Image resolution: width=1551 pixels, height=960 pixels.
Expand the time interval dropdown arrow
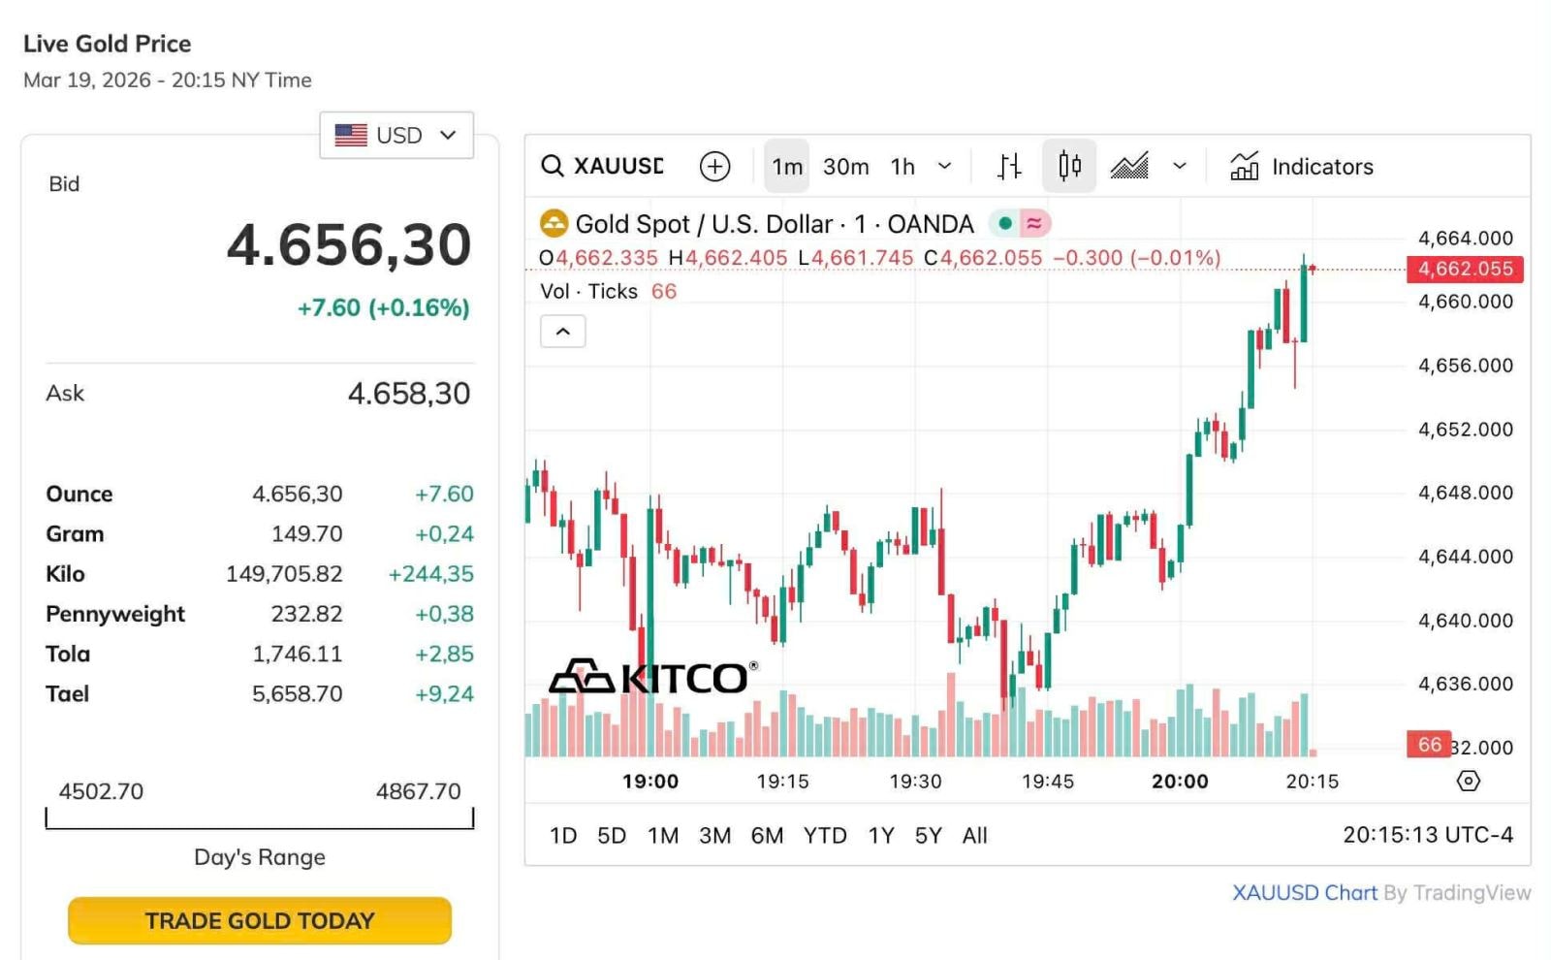click(944, 167)
